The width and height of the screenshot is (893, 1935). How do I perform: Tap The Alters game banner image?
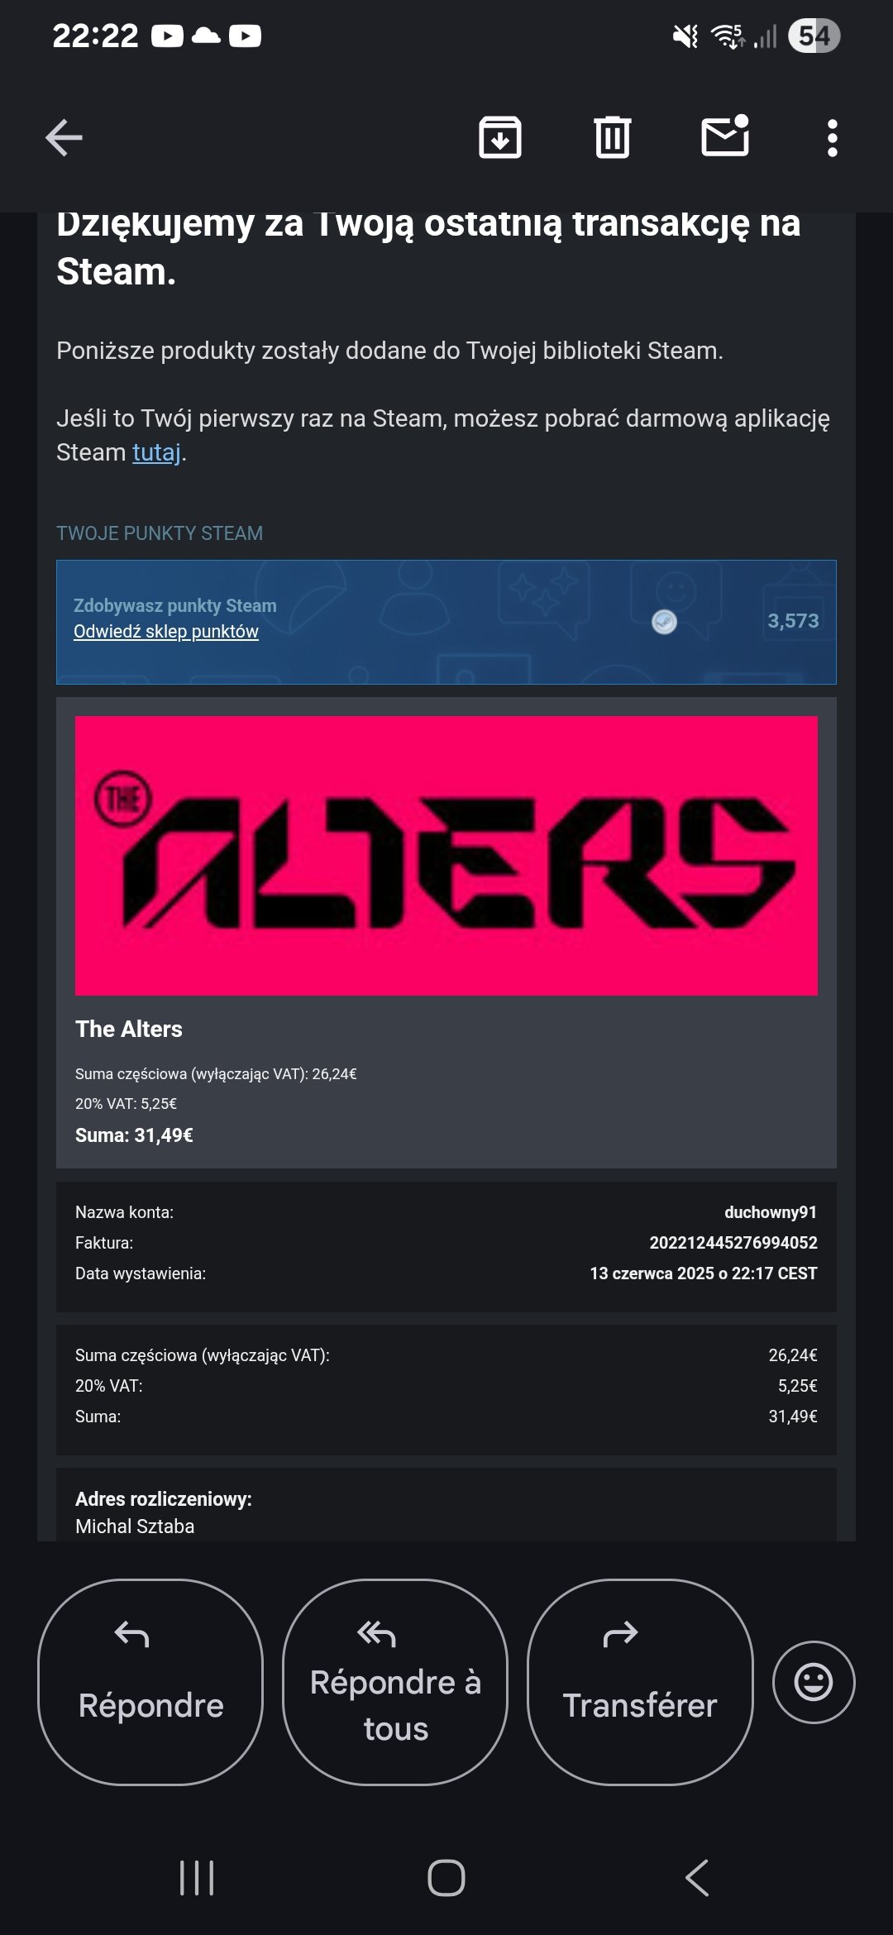[x=446, y=855]
